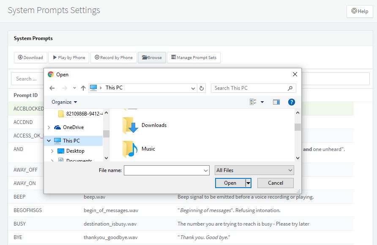Expand the address bar history dropdown

[x=193, y=88]
